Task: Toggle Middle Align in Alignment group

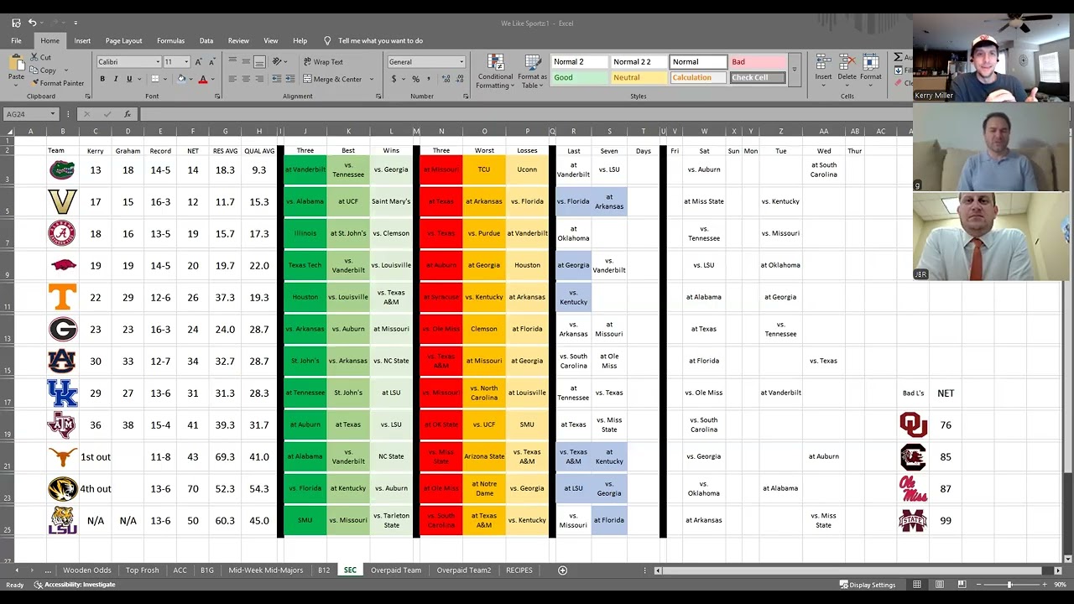Action: pos(246,61)
